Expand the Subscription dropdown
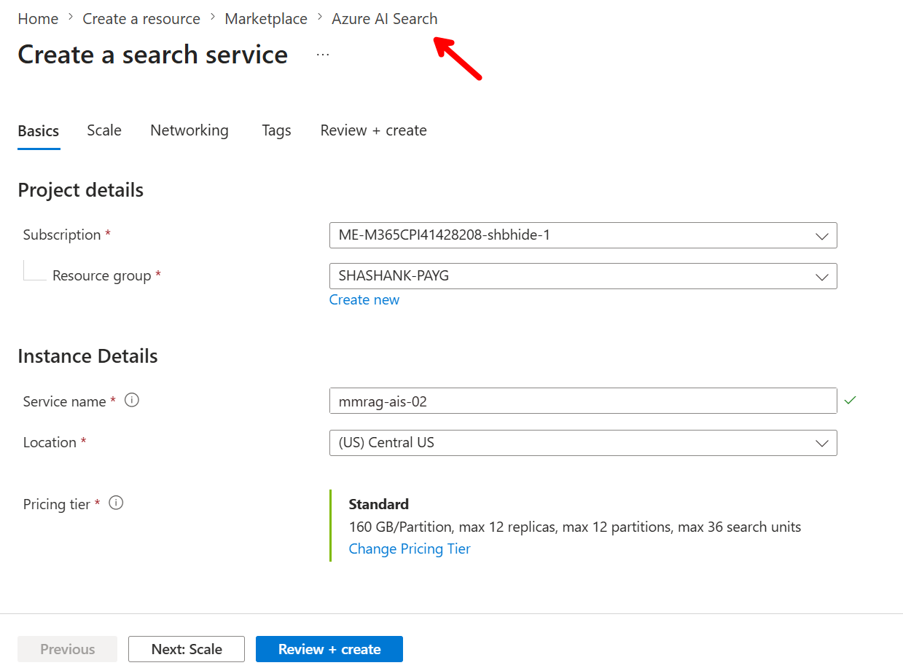The height and width of the screenshot is (668, 903). [583, 235]
